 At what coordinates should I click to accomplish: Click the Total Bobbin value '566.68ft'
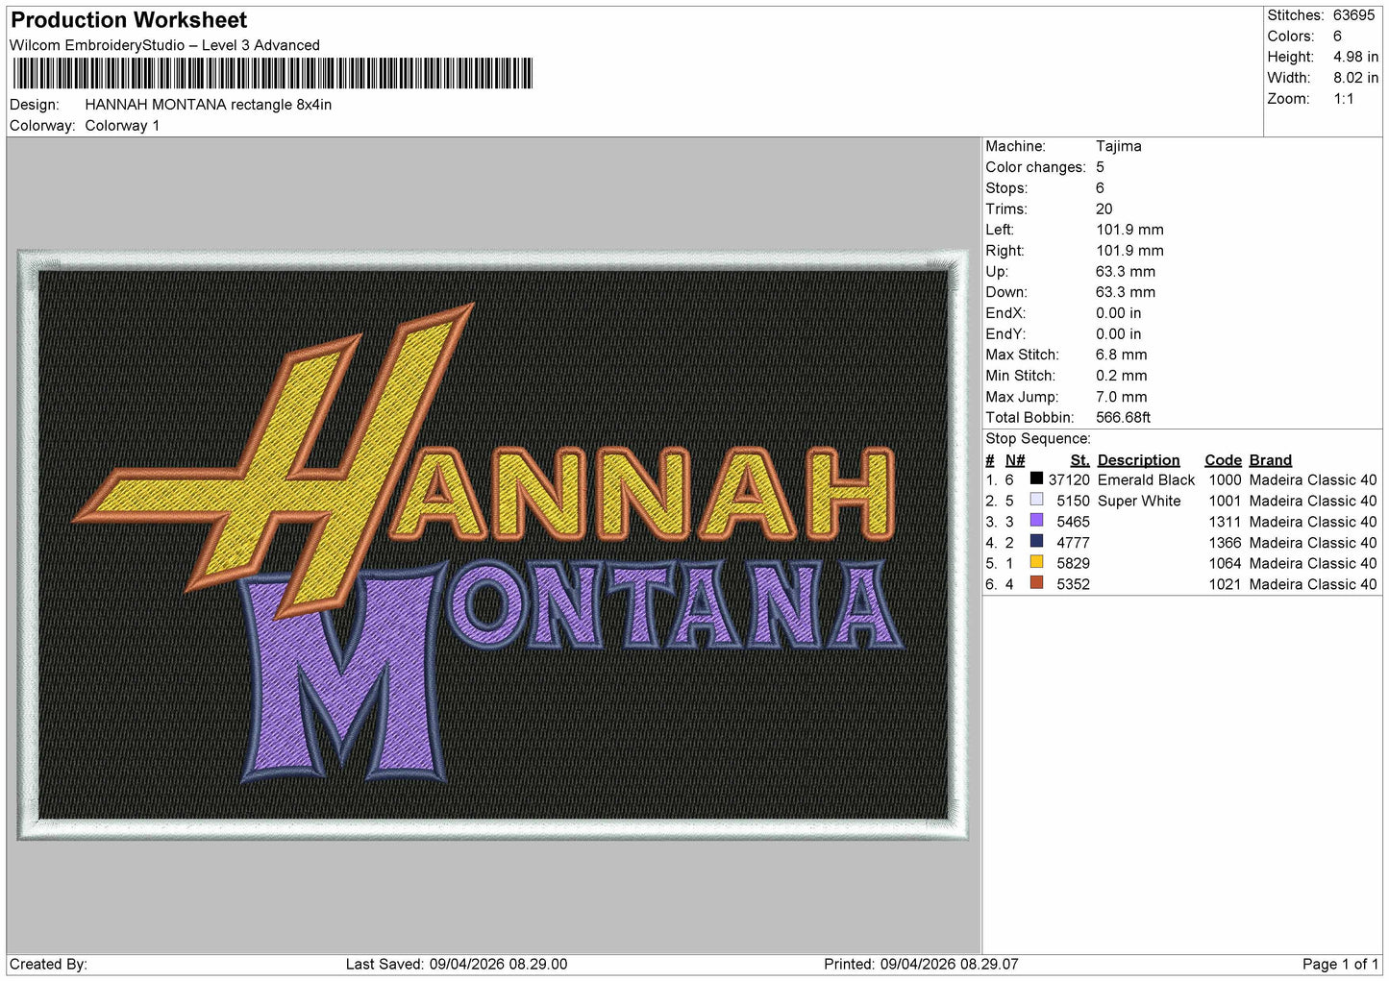coord(1123,418)
